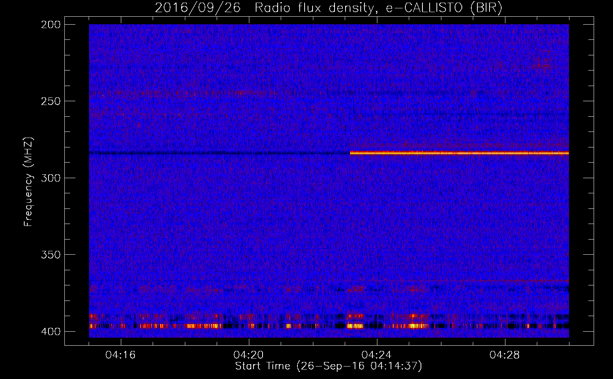Viewport: 613px width, 379px height.
Task: Click the 04:20 time tick label
Action: coord(249,355)
